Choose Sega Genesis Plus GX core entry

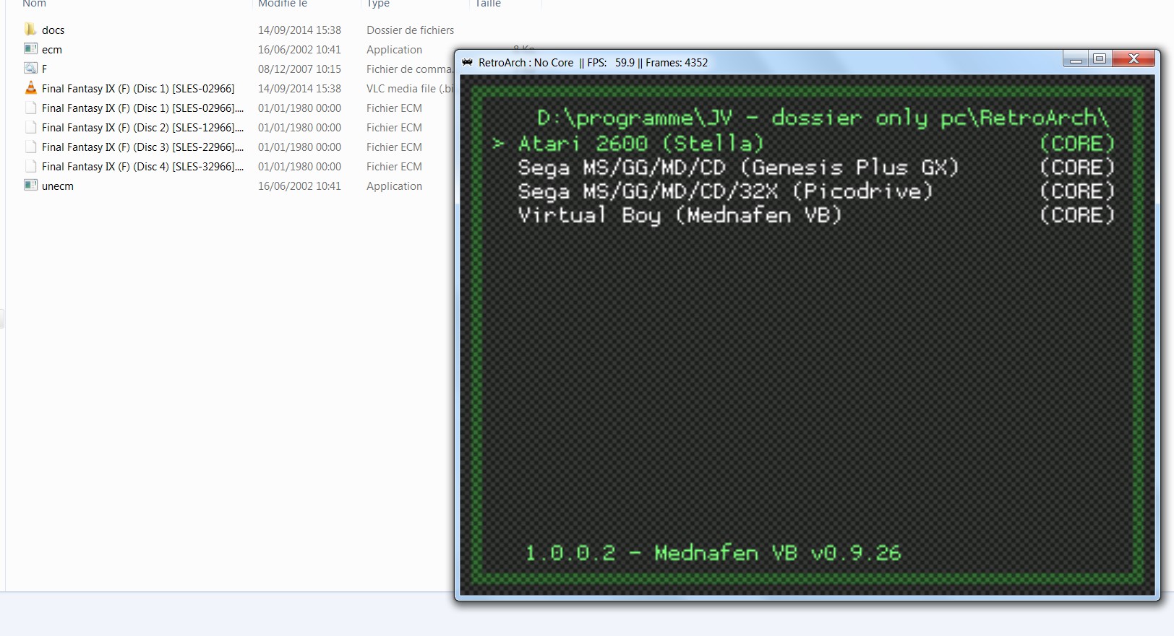click(738, 167)
